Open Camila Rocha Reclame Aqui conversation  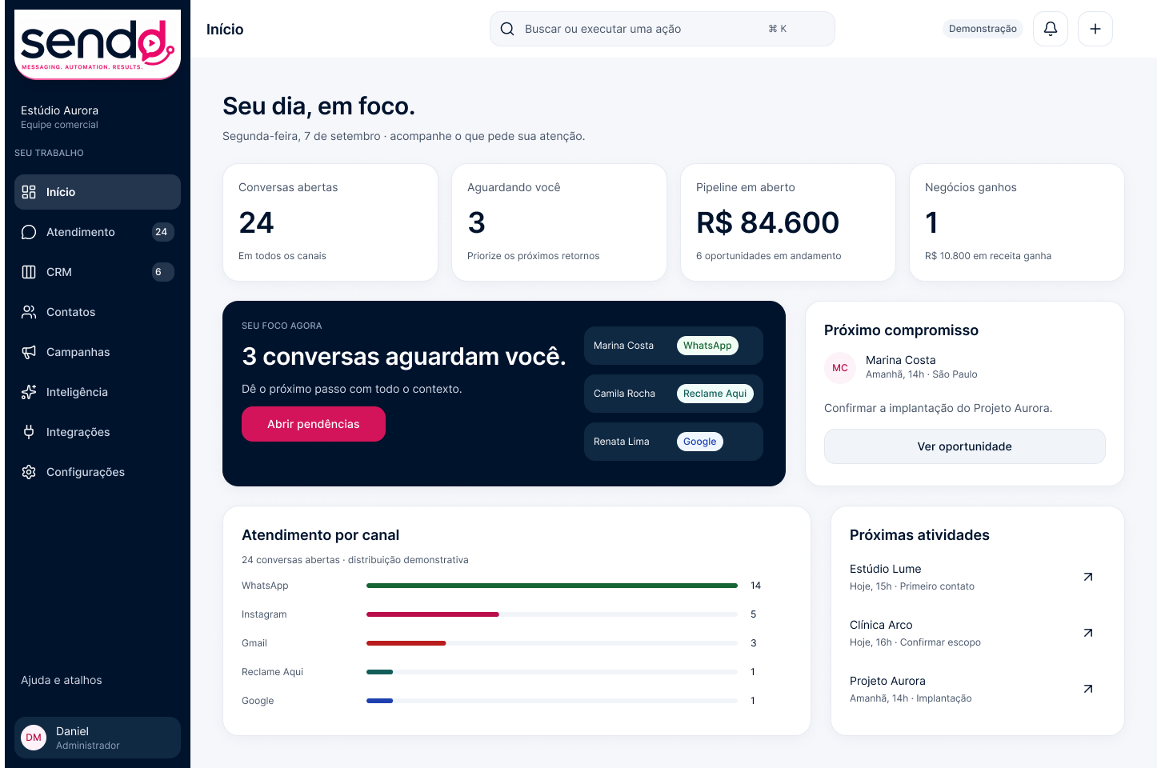click(x=674, y=394)
